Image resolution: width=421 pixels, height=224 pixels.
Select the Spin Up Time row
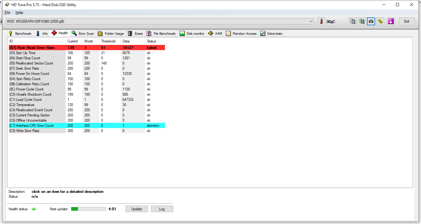coord(87,53)
